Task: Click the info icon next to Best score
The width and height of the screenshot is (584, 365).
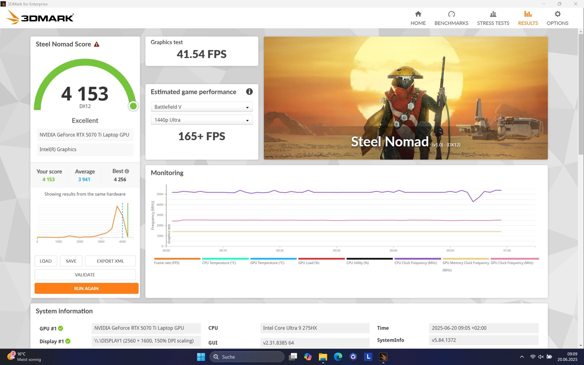Action: [127, 171]
